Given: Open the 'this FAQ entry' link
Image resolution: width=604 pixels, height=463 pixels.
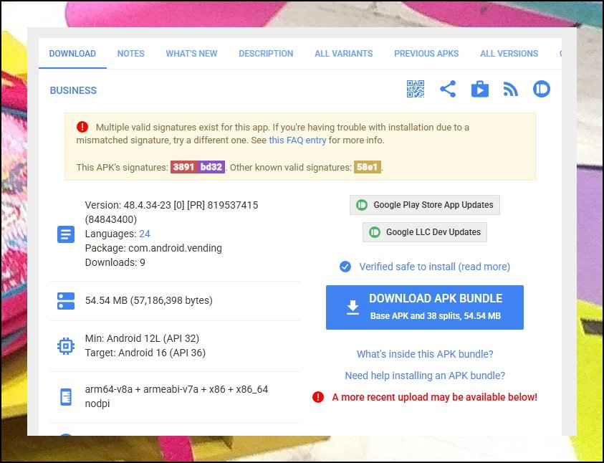Looking at the screenshot, I should click(297, 140).
